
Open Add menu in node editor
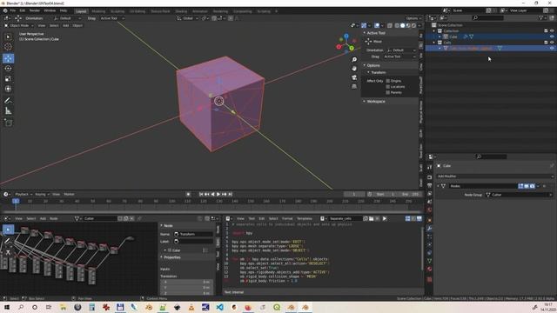point(43,218)
